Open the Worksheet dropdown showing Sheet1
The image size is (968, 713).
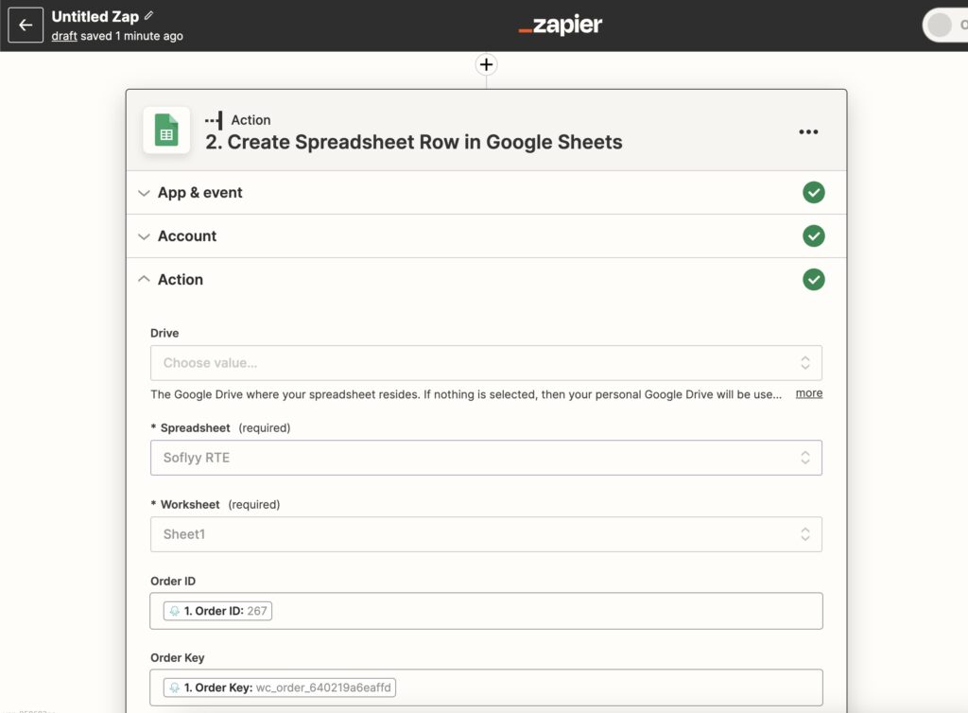(x=485, y=533)
